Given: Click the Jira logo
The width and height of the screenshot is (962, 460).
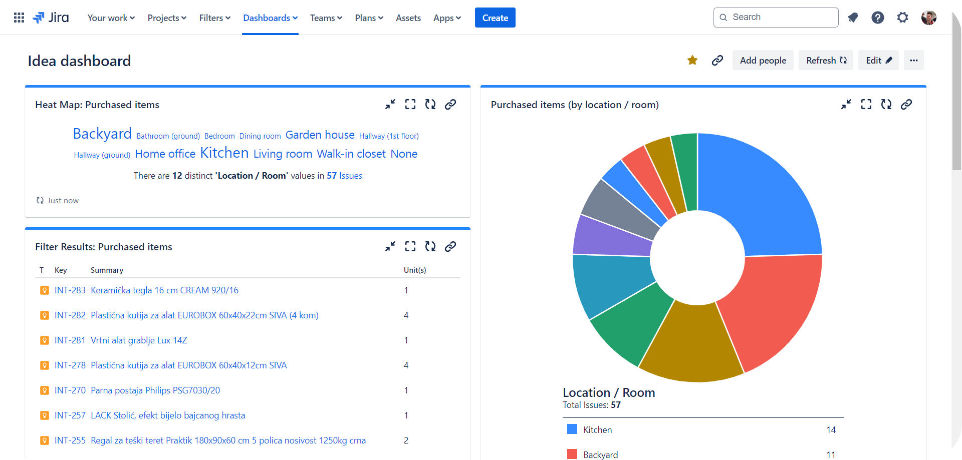Looking at the screenshot, I should tap(51, 18).
